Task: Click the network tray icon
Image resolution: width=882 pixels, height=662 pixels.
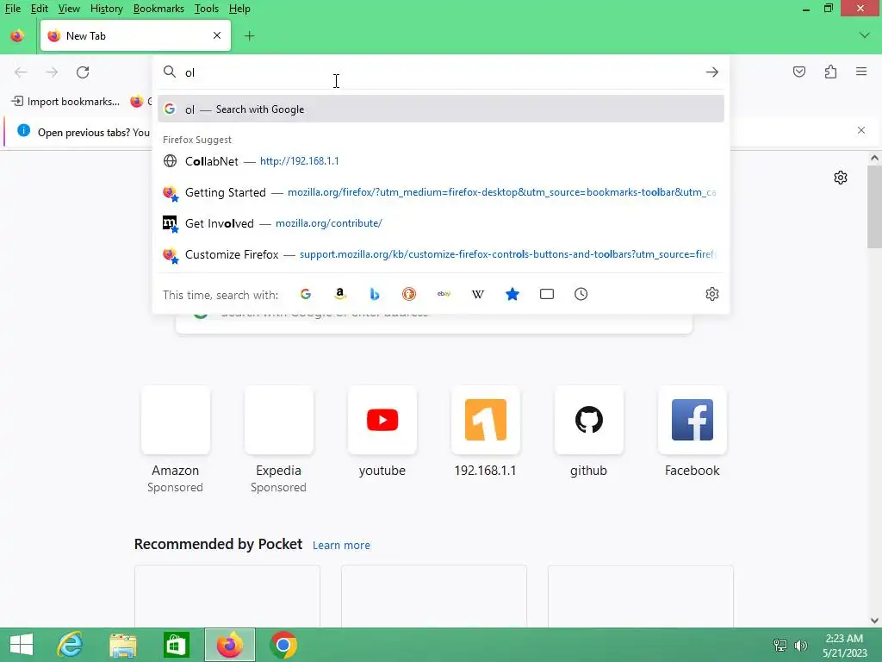Action: [780, 645]
